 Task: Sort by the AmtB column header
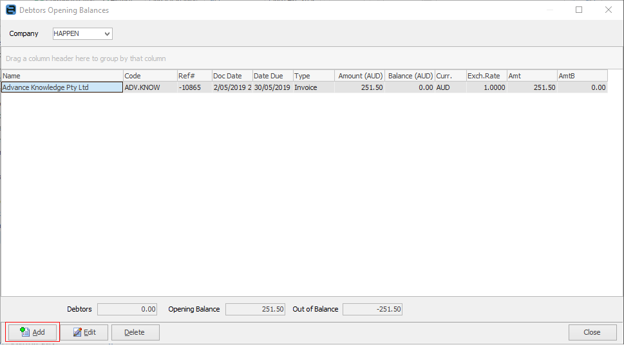pyautogui.click(x=582, y=76)
